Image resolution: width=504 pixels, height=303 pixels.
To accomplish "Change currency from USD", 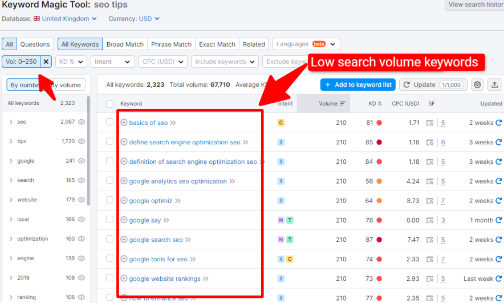I will pos(149,19).
